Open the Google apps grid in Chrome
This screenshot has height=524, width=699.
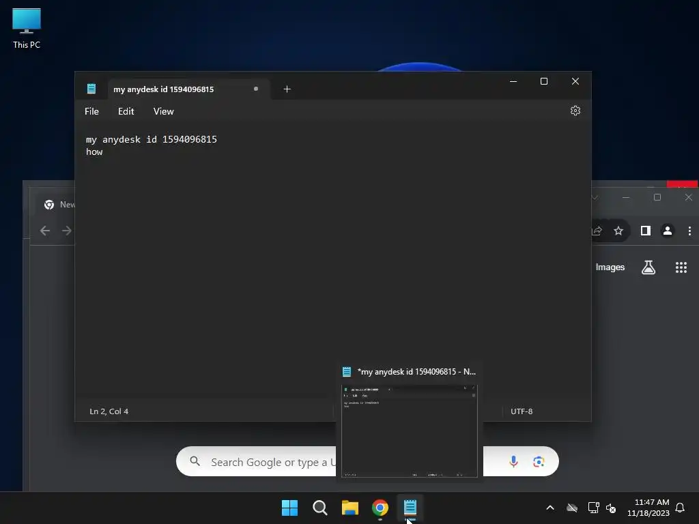pos(681,267)
